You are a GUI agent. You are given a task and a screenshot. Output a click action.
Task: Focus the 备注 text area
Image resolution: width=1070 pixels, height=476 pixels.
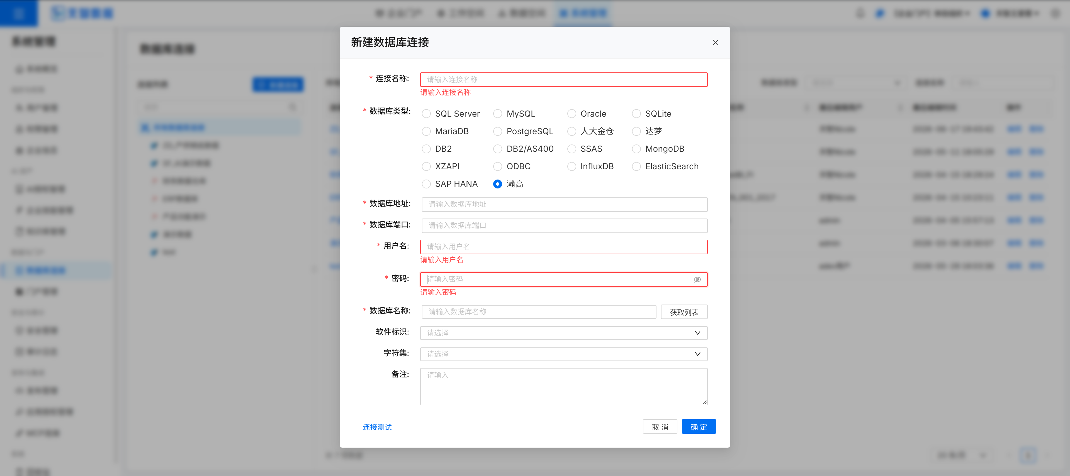[x=564, y=386]
